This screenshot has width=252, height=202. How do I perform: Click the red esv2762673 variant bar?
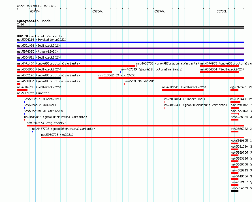point(135,126)
